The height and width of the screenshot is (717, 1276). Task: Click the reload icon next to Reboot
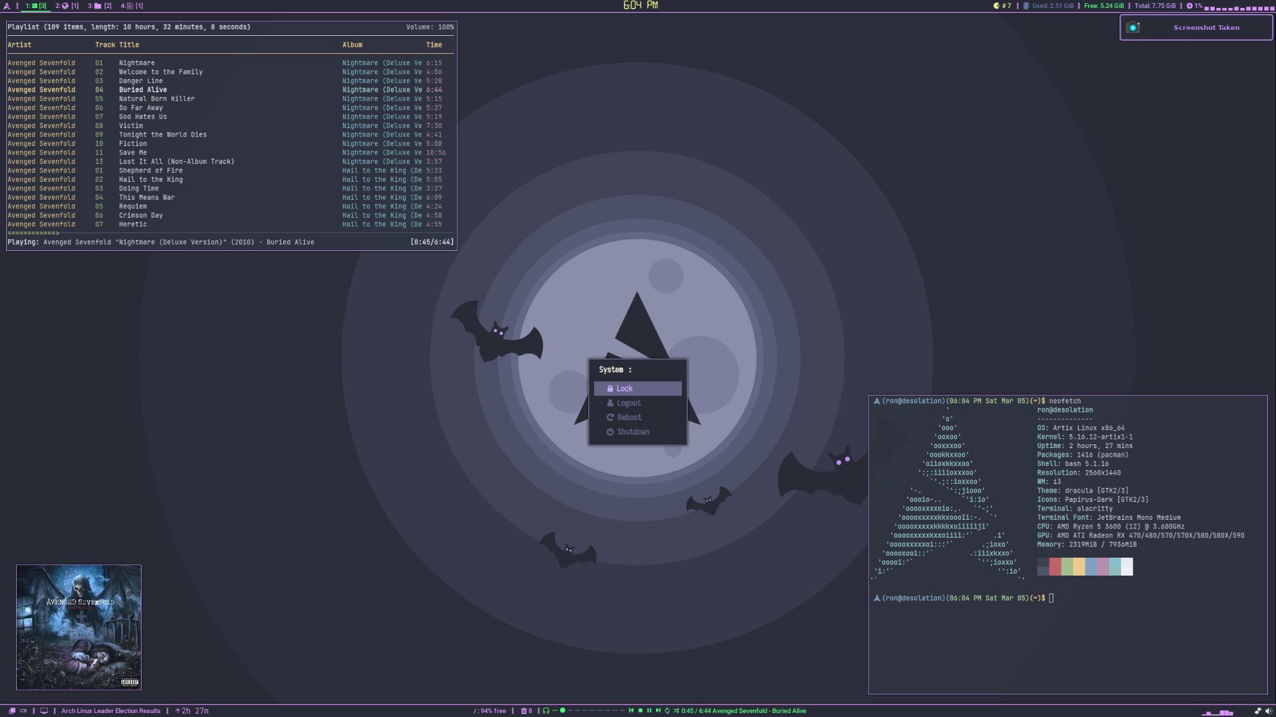click(x=610, y=418)
